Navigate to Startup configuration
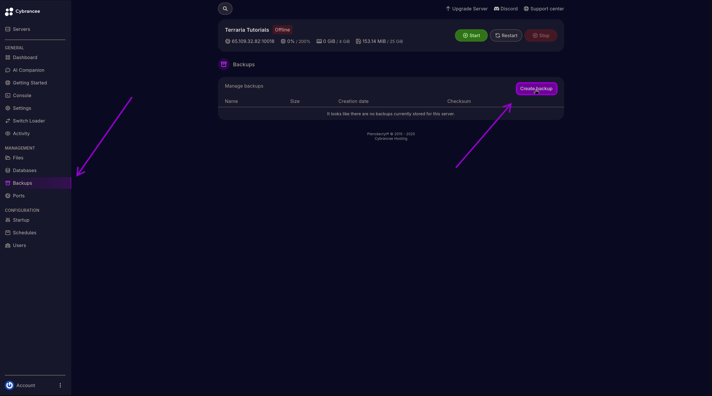712x396 pixels. coord(21,220)
